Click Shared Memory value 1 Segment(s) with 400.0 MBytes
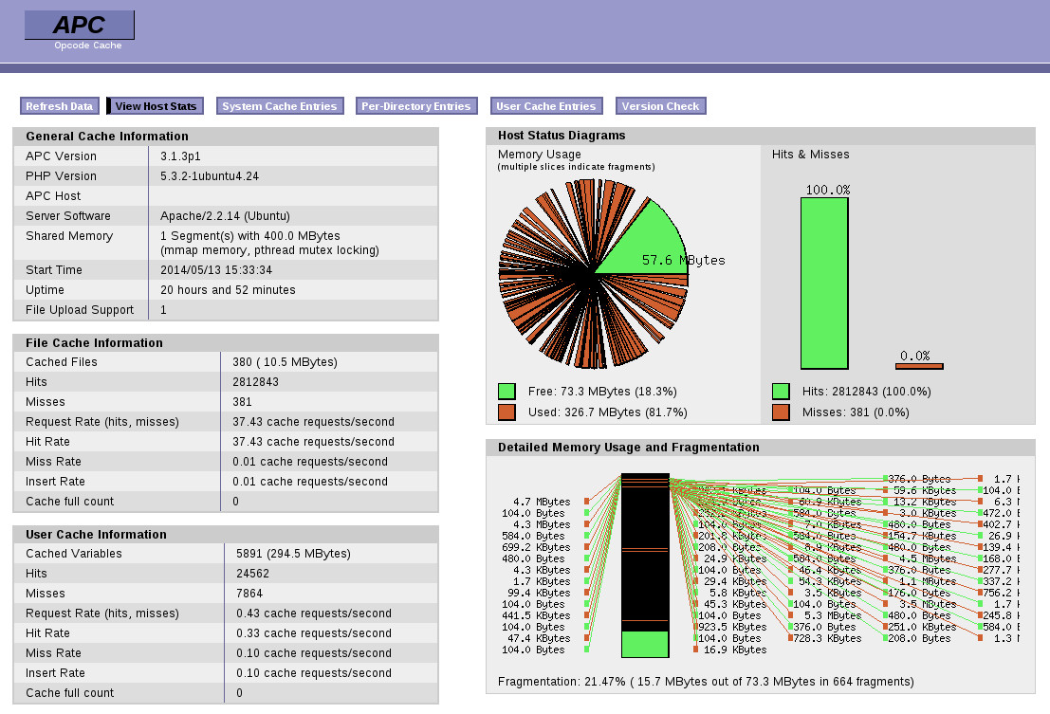This screenshot has height=714, width=1050. (x=250, y=235)
